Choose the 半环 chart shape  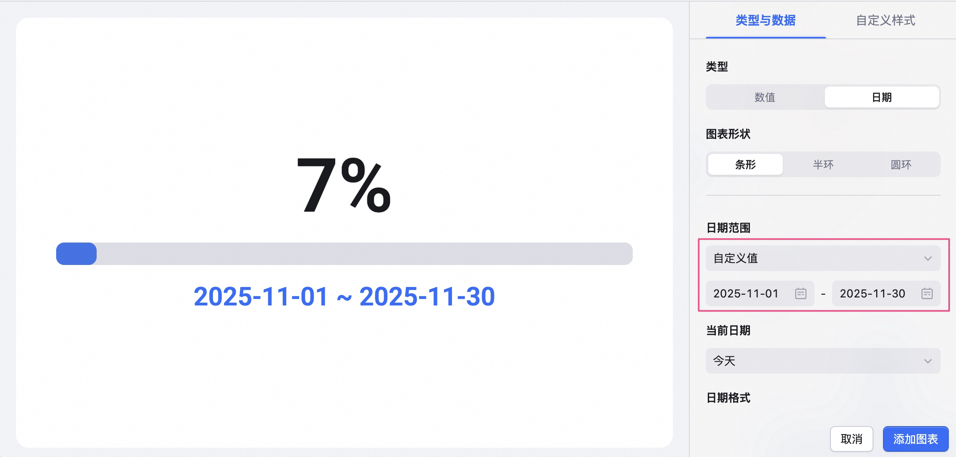pyautogui.click(x=823, y=164)
